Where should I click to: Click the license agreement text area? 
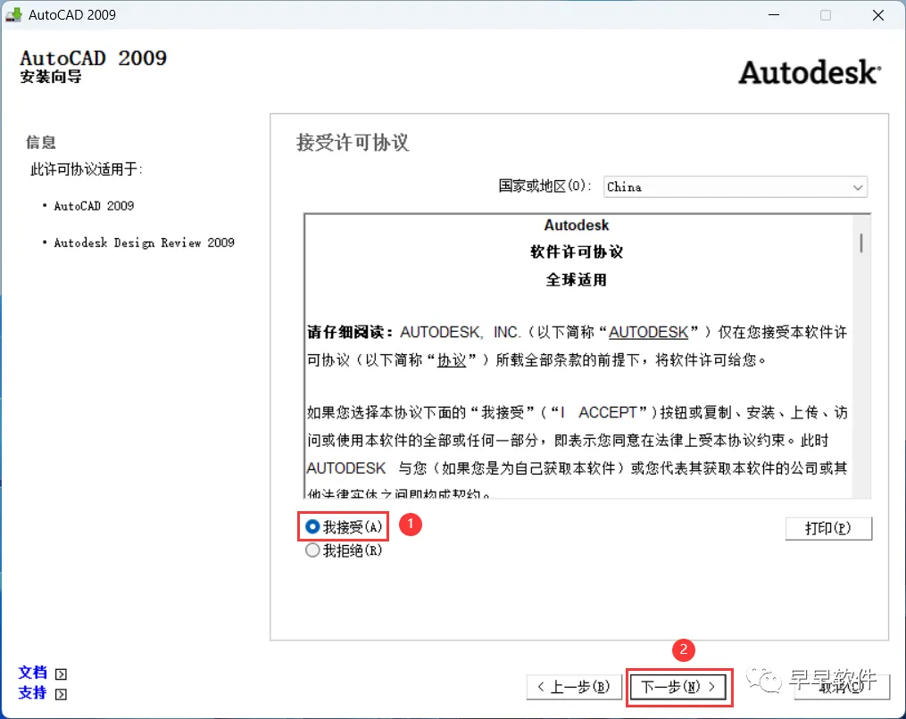click(x=579, y=356)
